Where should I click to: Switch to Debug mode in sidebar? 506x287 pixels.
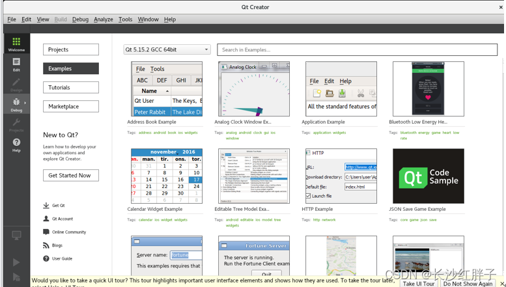(16, 104)
